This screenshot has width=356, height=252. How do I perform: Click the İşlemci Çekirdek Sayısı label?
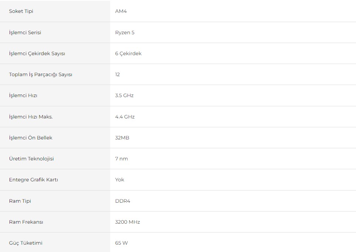tap(37, 53)
